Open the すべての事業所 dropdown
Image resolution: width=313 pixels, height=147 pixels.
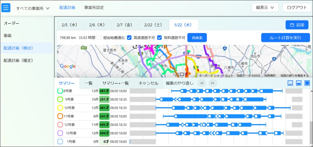33,8
